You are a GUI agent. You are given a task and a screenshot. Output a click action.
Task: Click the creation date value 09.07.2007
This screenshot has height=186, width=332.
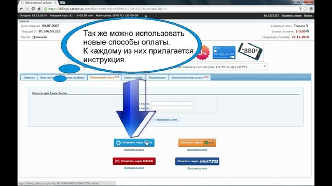(50, 26)
